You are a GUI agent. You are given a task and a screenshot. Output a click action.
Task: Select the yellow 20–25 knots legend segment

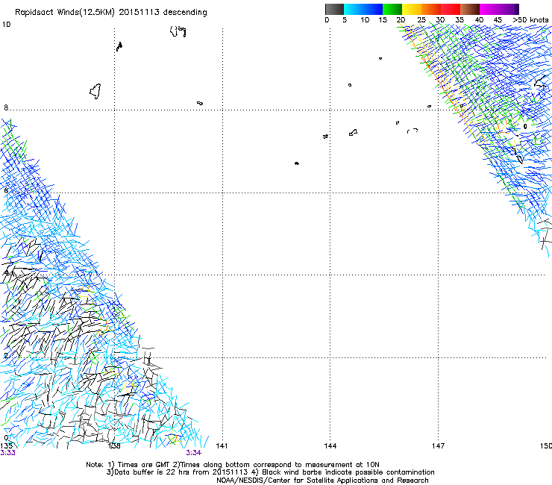(x=412, y=9)
